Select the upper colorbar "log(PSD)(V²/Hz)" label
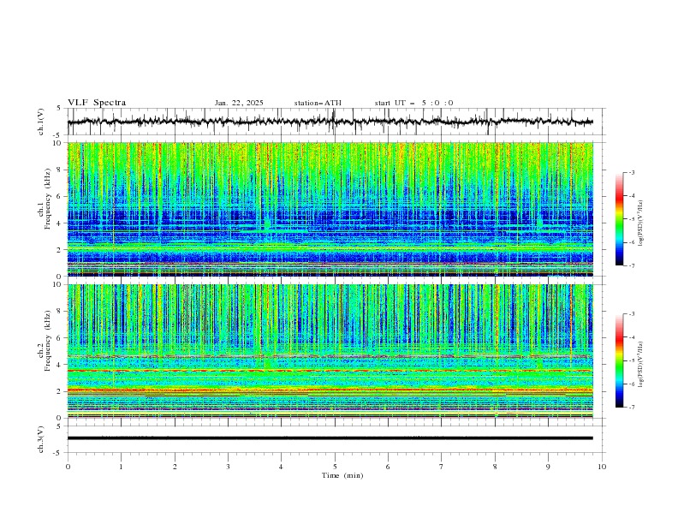This screenshot has width=678, height=524. point(641,223)
